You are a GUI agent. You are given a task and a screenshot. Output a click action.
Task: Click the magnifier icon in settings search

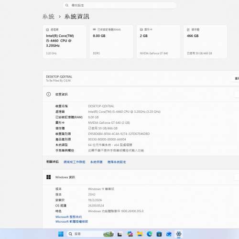coord(67,5)
